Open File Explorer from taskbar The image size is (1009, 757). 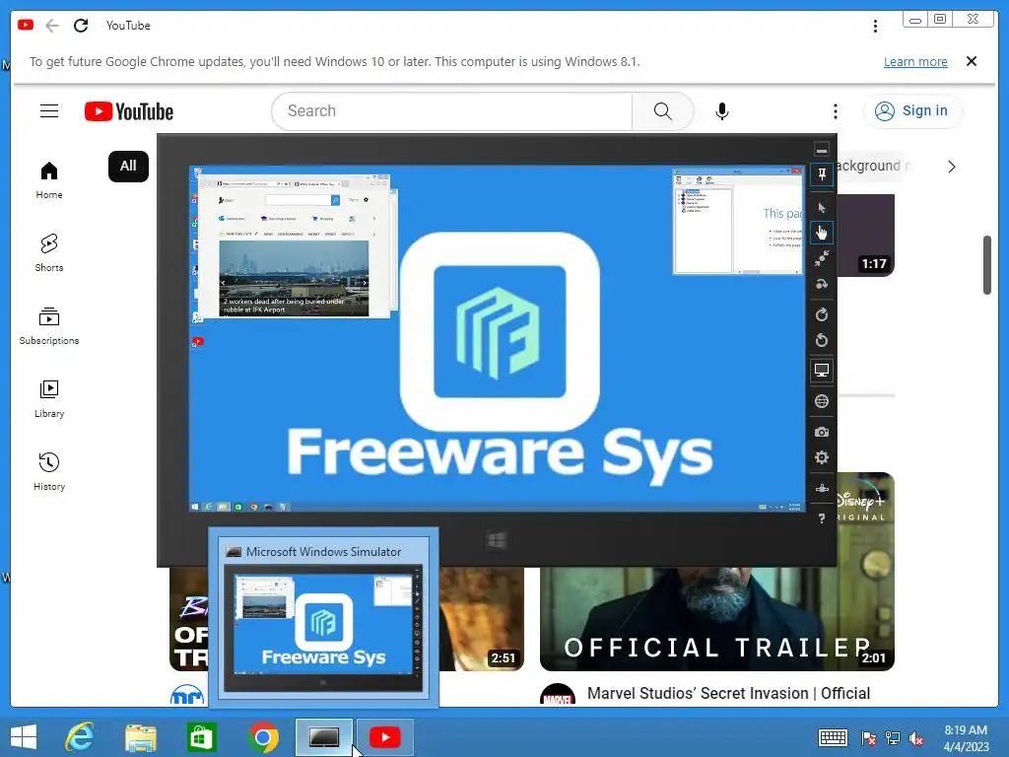pyautogui.click(x=140, y=737)
